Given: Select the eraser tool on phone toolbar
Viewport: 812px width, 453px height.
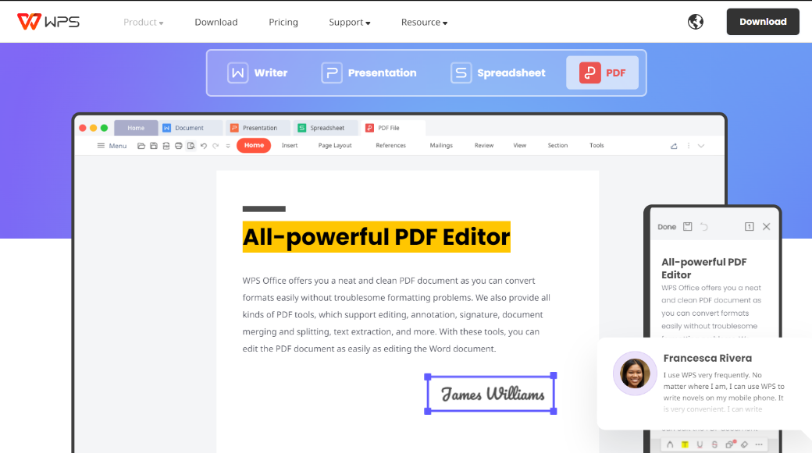Looking at the screenshot, I should [744, 444].
